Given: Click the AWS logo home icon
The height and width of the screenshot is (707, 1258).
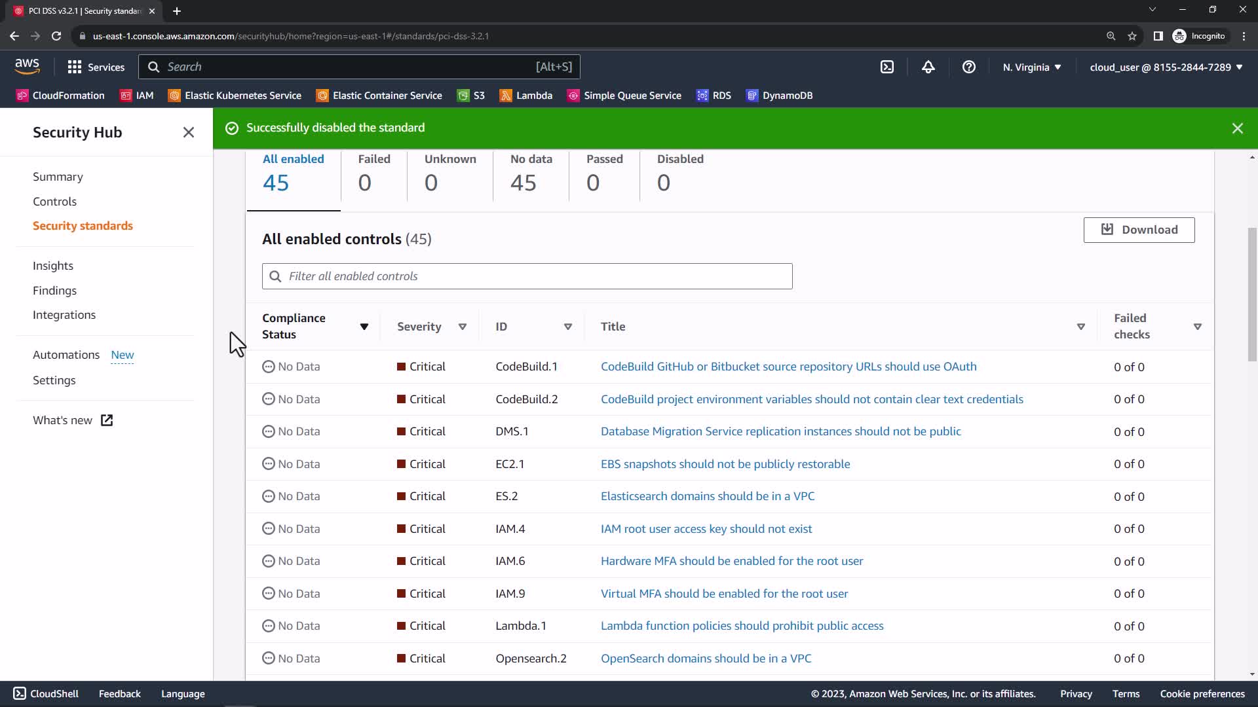Looking at the screenshot, I should pyautogui.click(x=27, y=65).
